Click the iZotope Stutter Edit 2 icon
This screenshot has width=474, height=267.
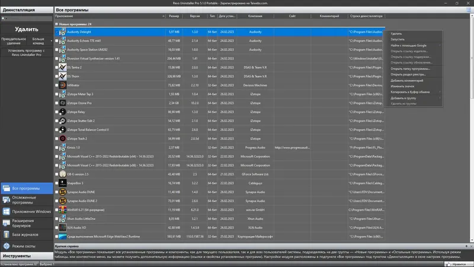click(x=63, y=121)
